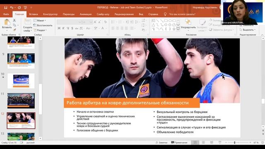Clear all text formatting
This screenshot has width=265, height=149.
(x=106, y=22)
